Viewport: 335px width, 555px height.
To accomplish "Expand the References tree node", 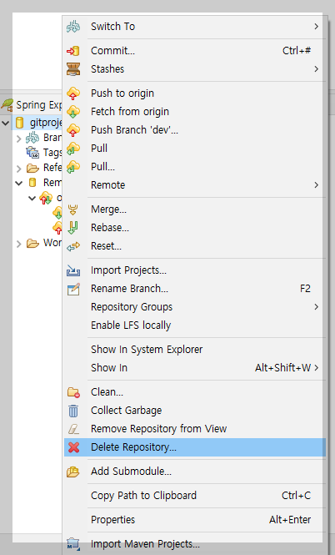I will [x=19, y=169].
